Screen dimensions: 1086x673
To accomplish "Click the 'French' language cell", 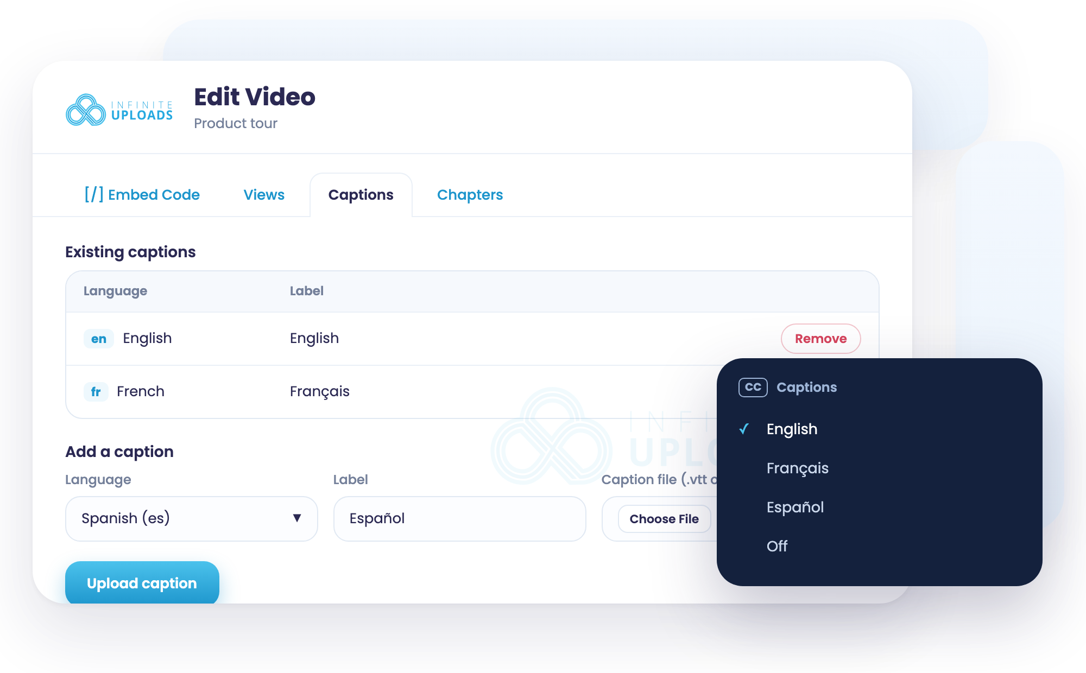I will click(x=141, y=391).
